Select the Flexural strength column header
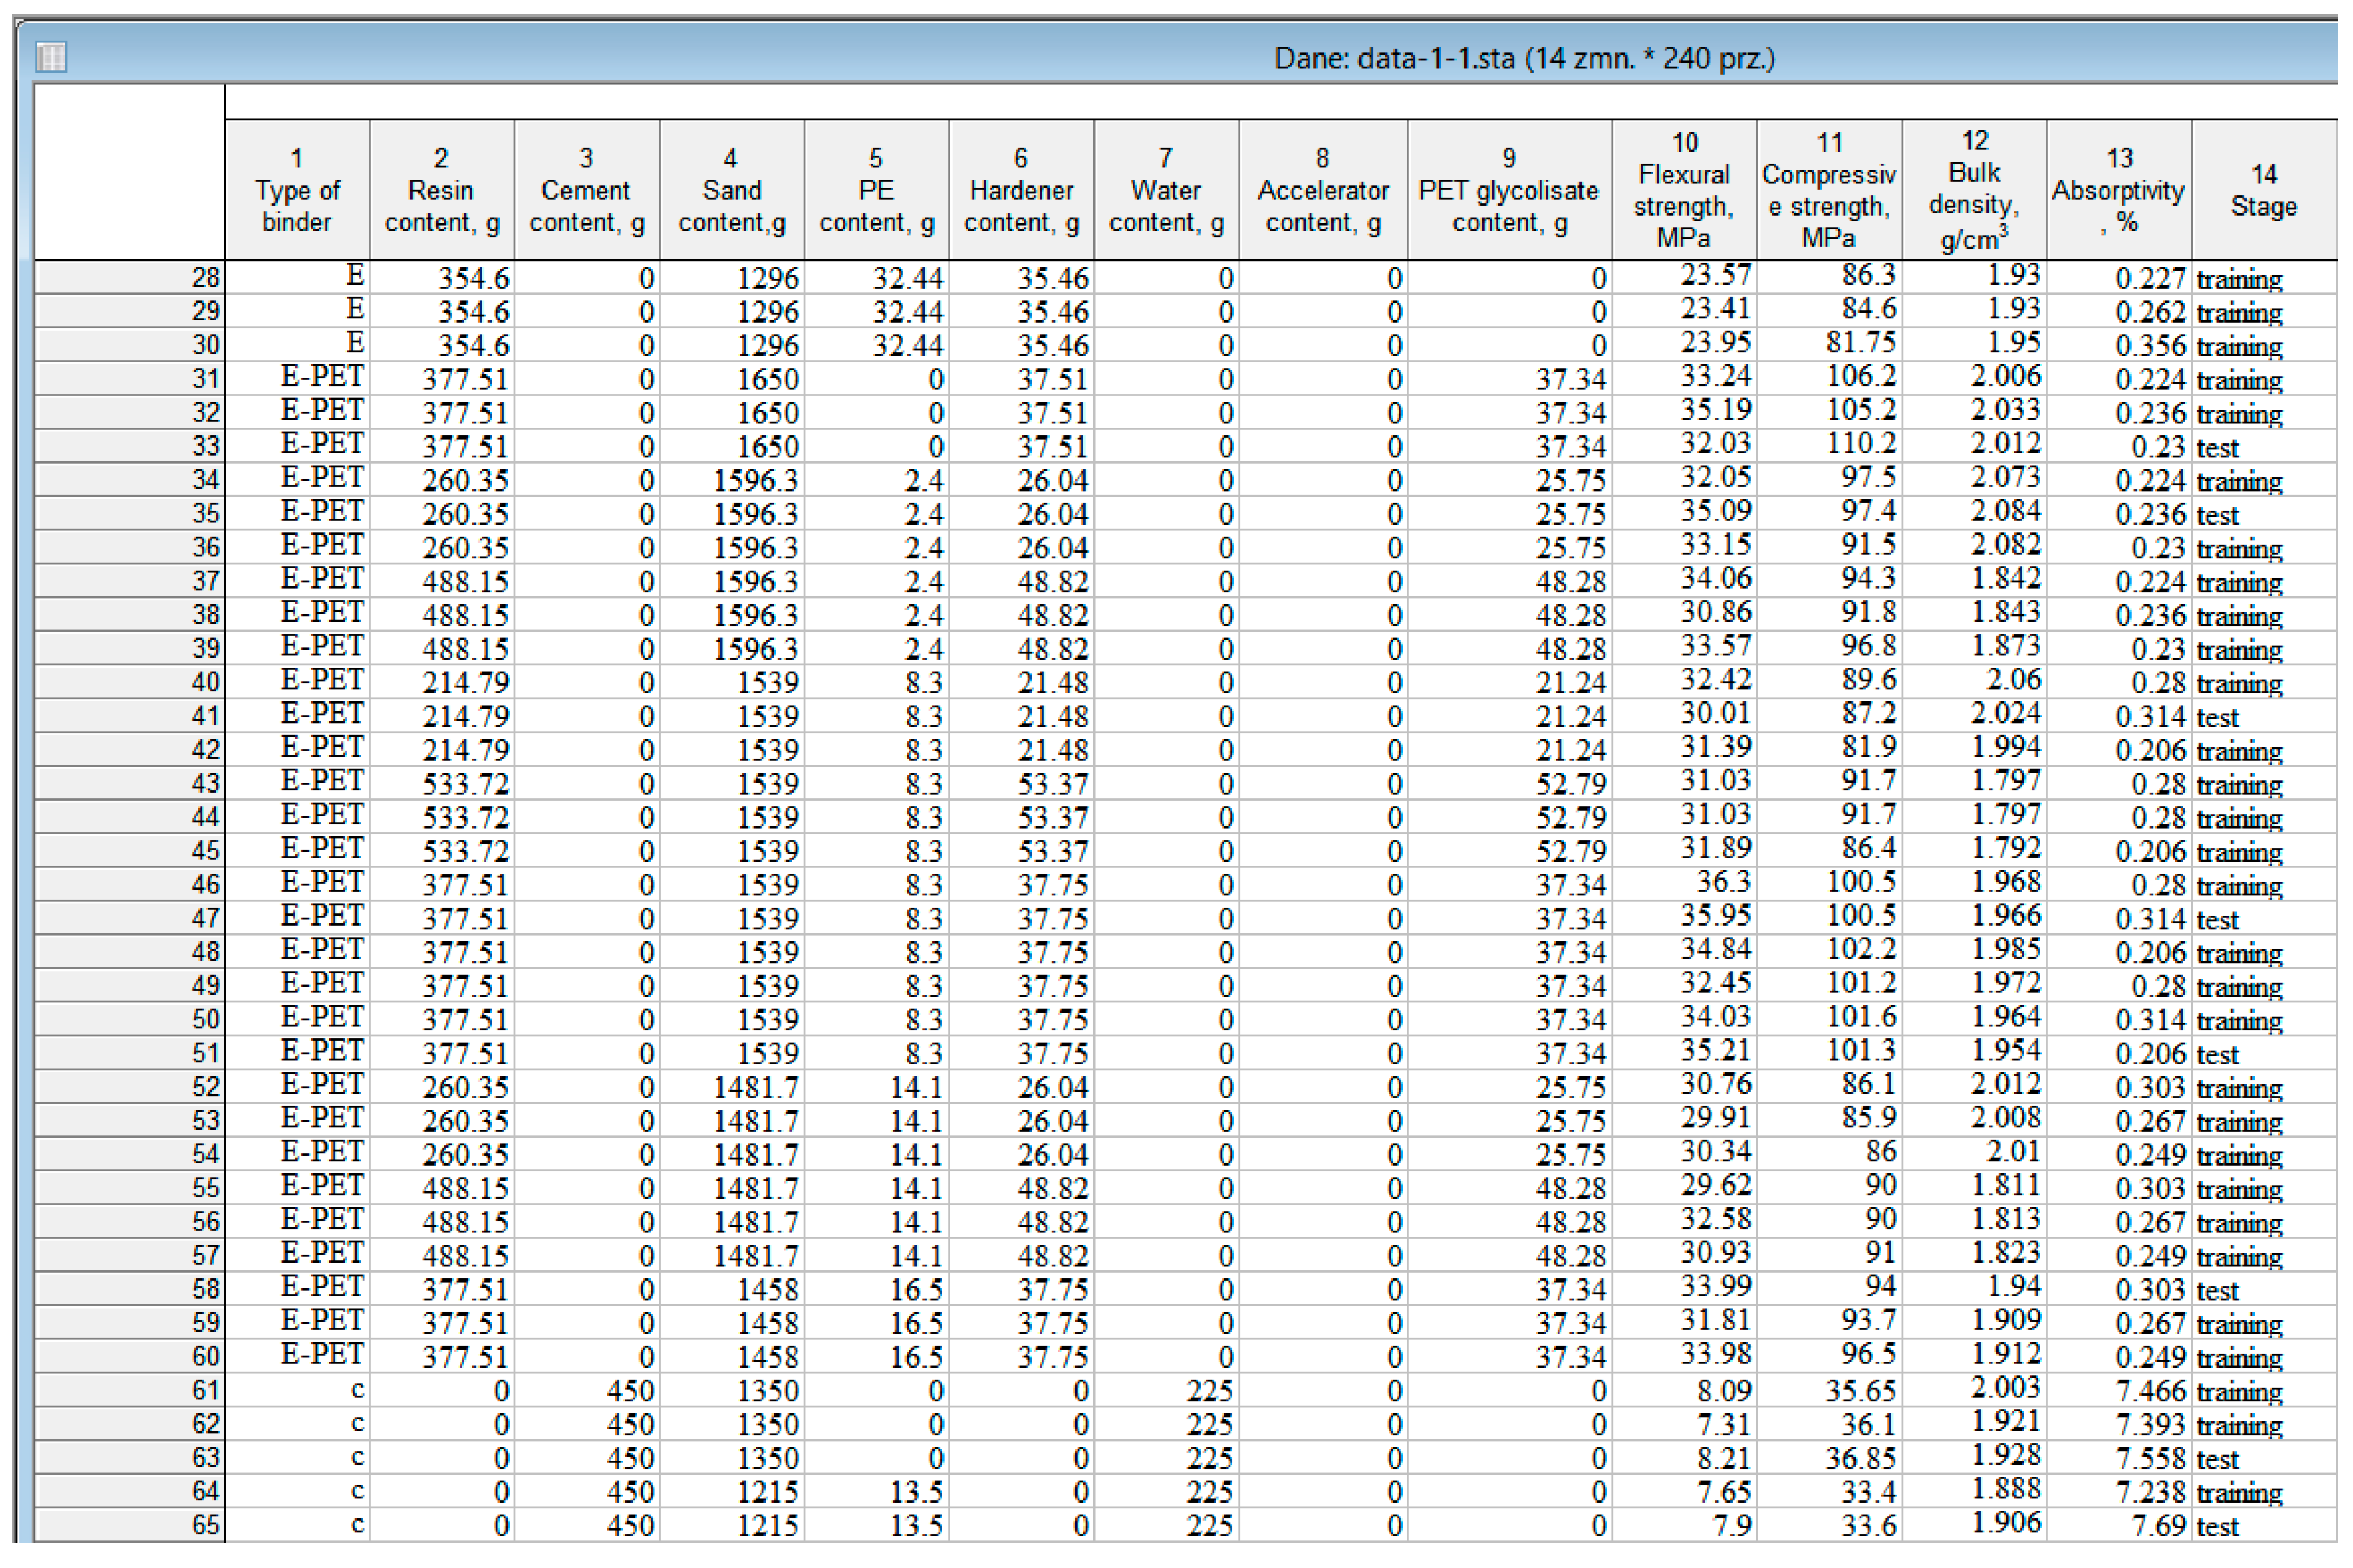Viewport: 2353px width, 1568px height. 1684,190
